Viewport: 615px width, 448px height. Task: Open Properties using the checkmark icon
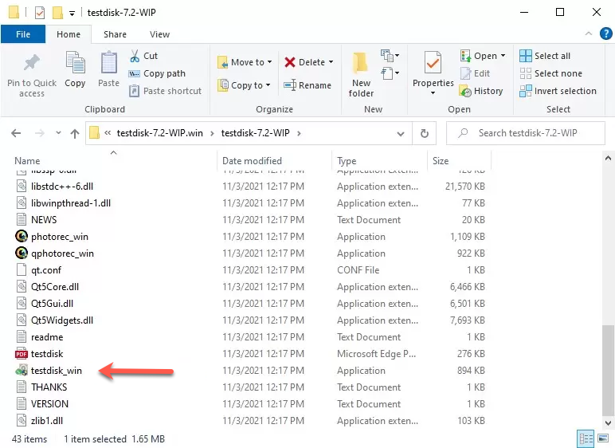433,64
